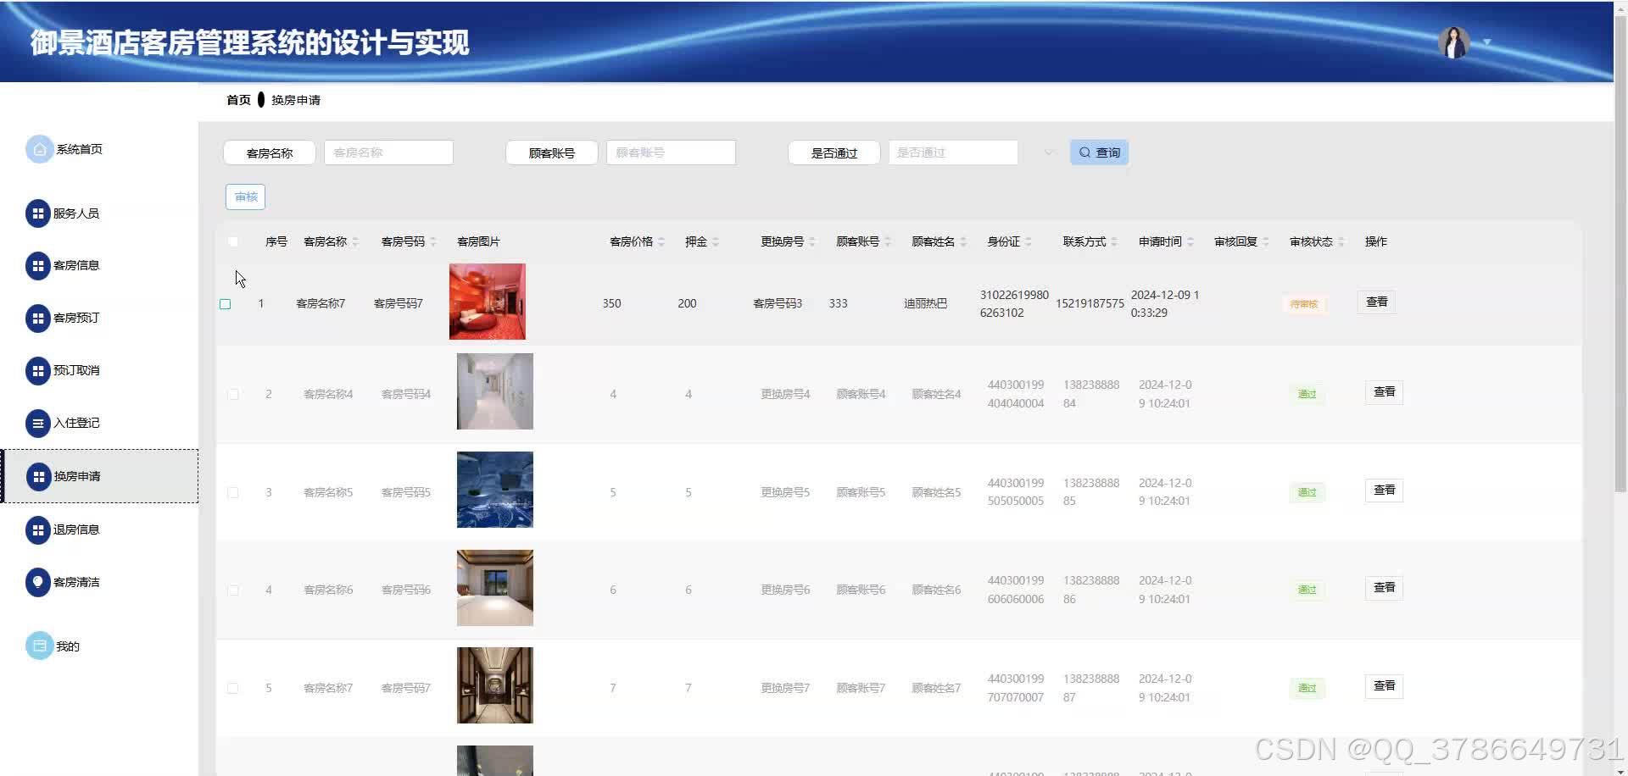Expand the user avatar dropdown arrow

[x=1486, y=42]
